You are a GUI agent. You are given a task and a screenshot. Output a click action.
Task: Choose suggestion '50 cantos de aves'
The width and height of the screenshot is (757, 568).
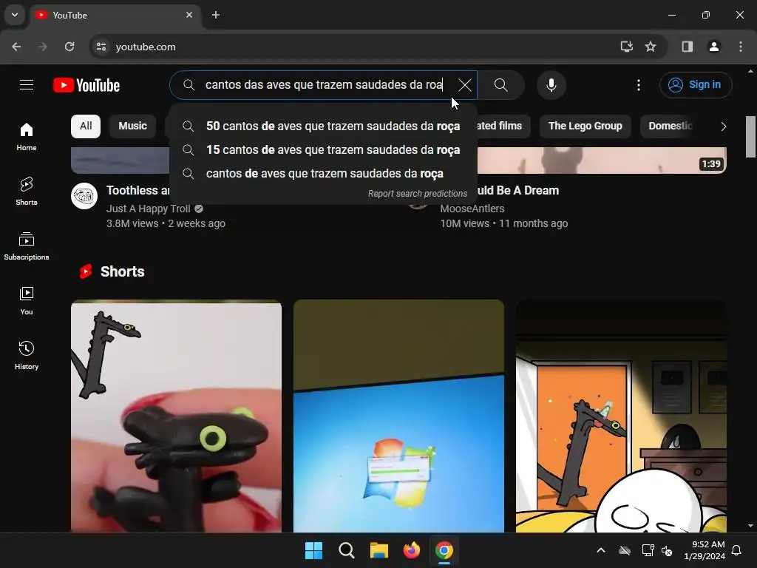323,126
